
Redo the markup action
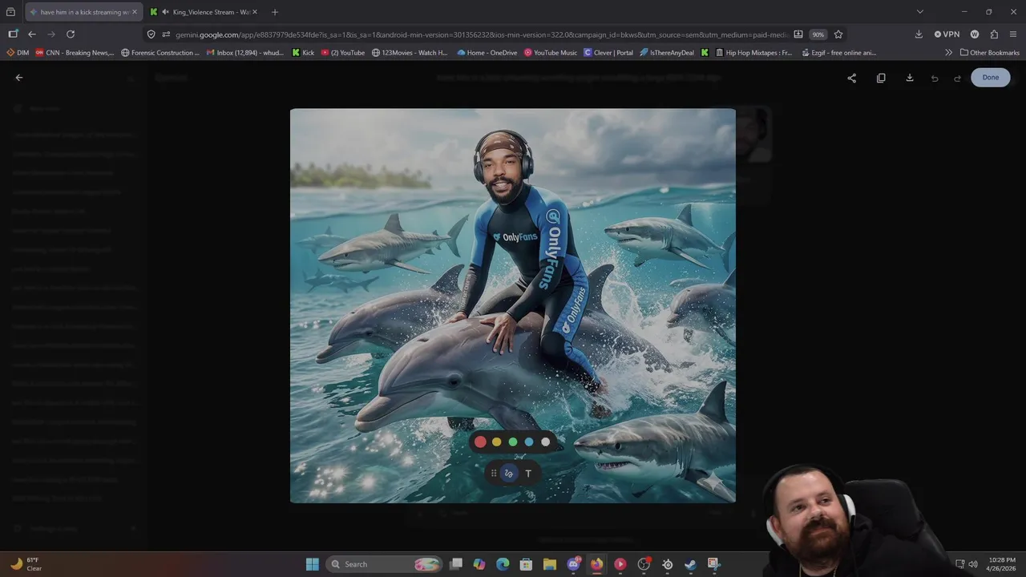[x=957, y=78]
